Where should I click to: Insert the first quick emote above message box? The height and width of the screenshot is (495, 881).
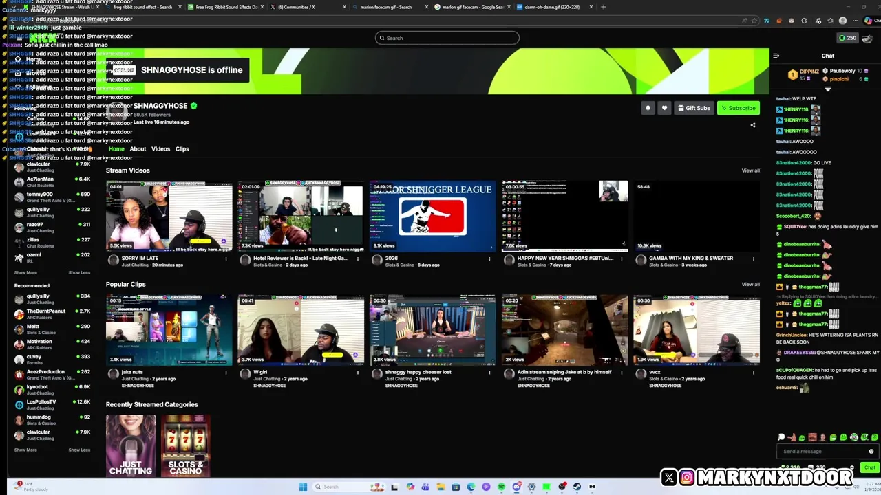(781, 437)
